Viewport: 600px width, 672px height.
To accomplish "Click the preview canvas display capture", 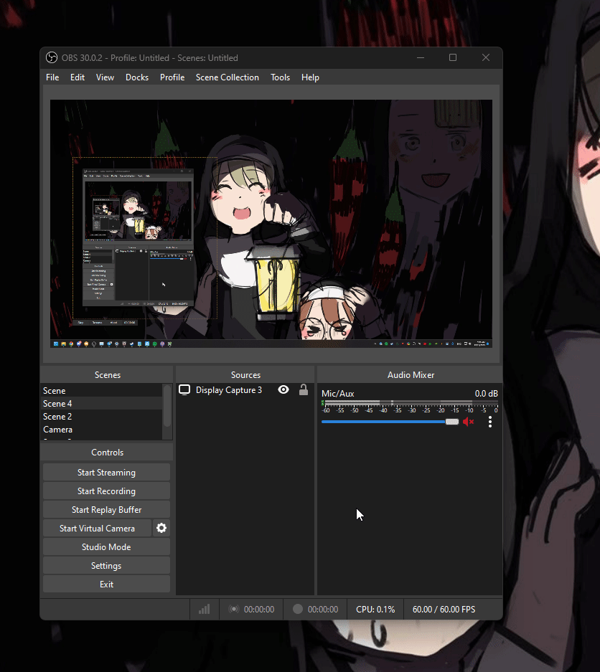I will click(271, 223).
